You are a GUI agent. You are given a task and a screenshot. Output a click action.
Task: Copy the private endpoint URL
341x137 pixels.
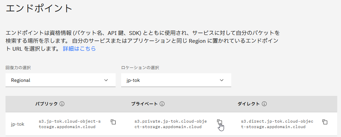pyautogui.click(x=220, y=122)
